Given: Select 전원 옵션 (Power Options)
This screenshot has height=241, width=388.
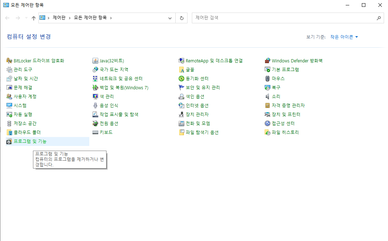Looking at the screenshot, I should [x=108, y=123].
